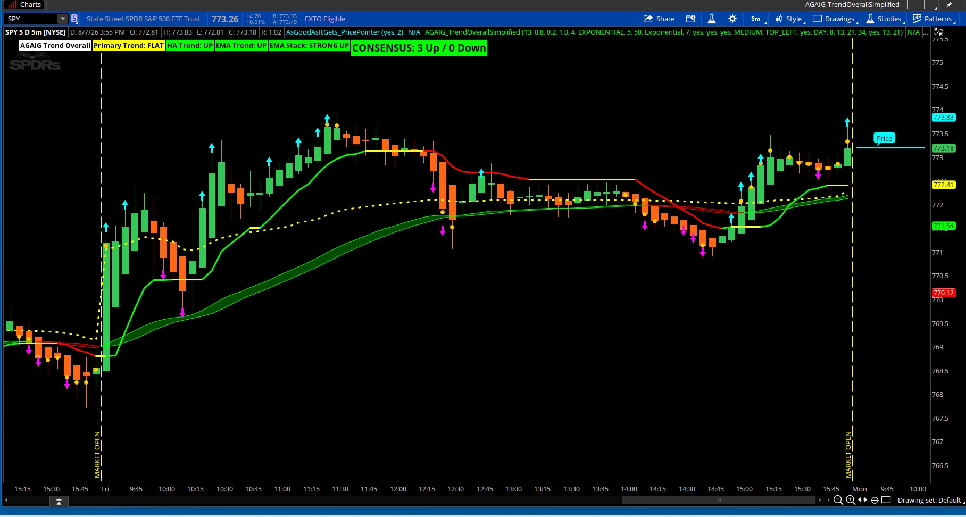This screenshot has width=966, height=517.
Task: Click the 773.18 green price tag on the axis
Action: [x=944, y=148]
